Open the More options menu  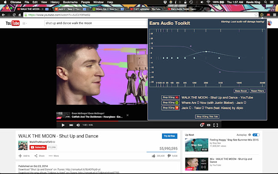coord(54,156)
